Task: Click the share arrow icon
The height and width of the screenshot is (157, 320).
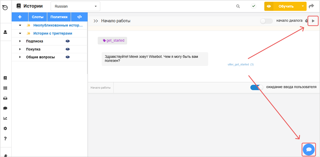Action: 311,6
